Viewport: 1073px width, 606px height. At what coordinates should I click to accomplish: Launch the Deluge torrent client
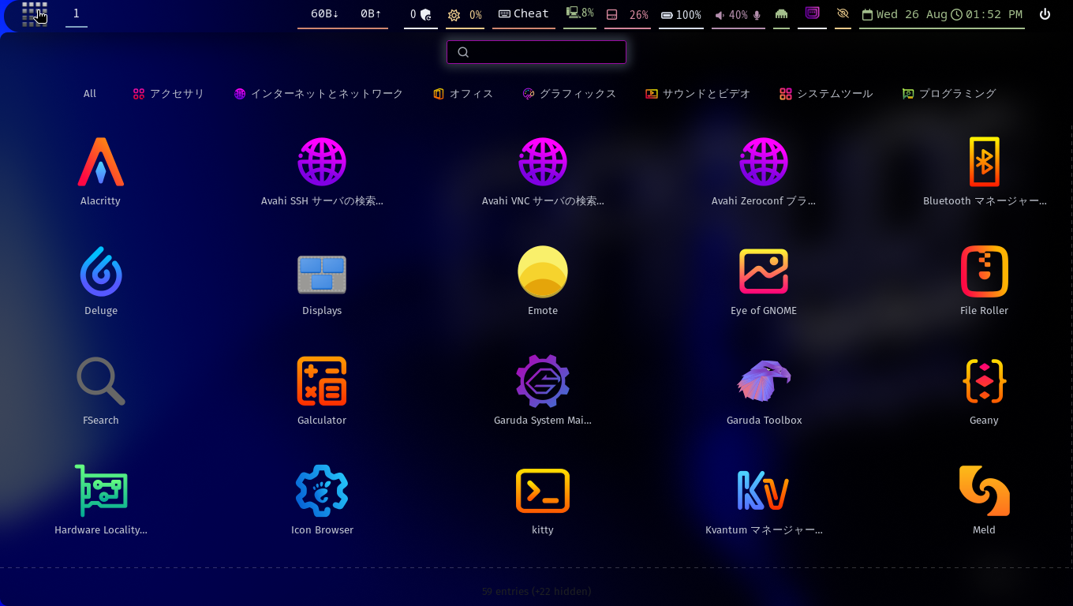point(101,281)
